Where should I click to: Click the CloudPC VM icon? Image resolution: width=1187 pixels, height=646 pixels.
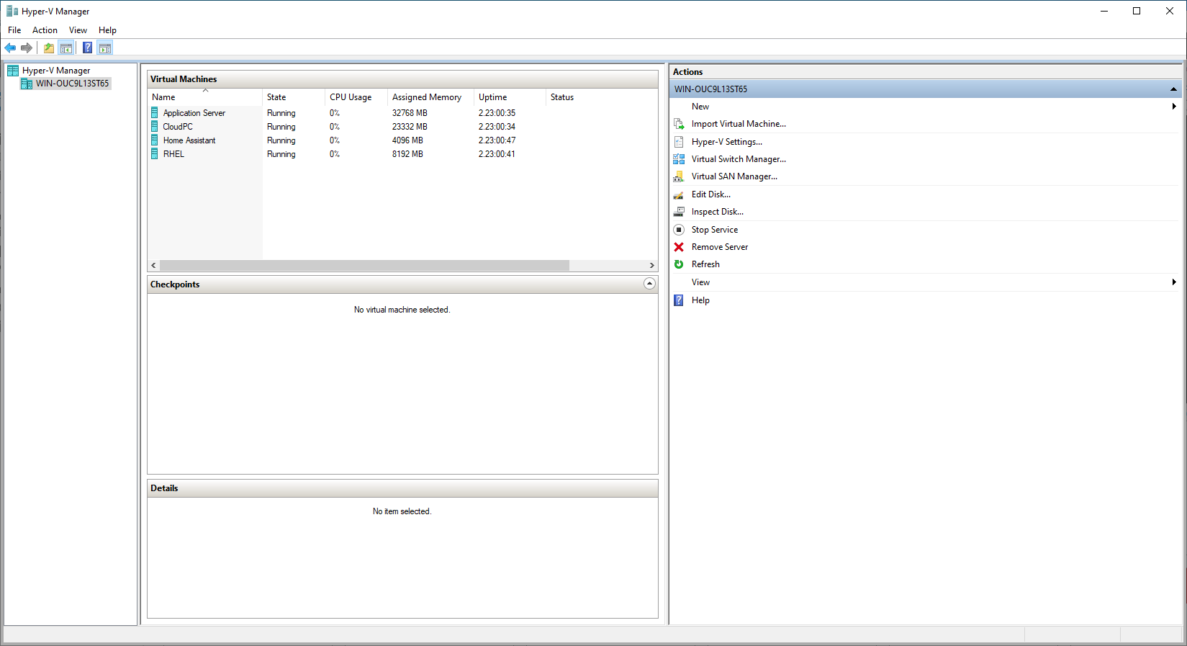click(x=155, y=127)
